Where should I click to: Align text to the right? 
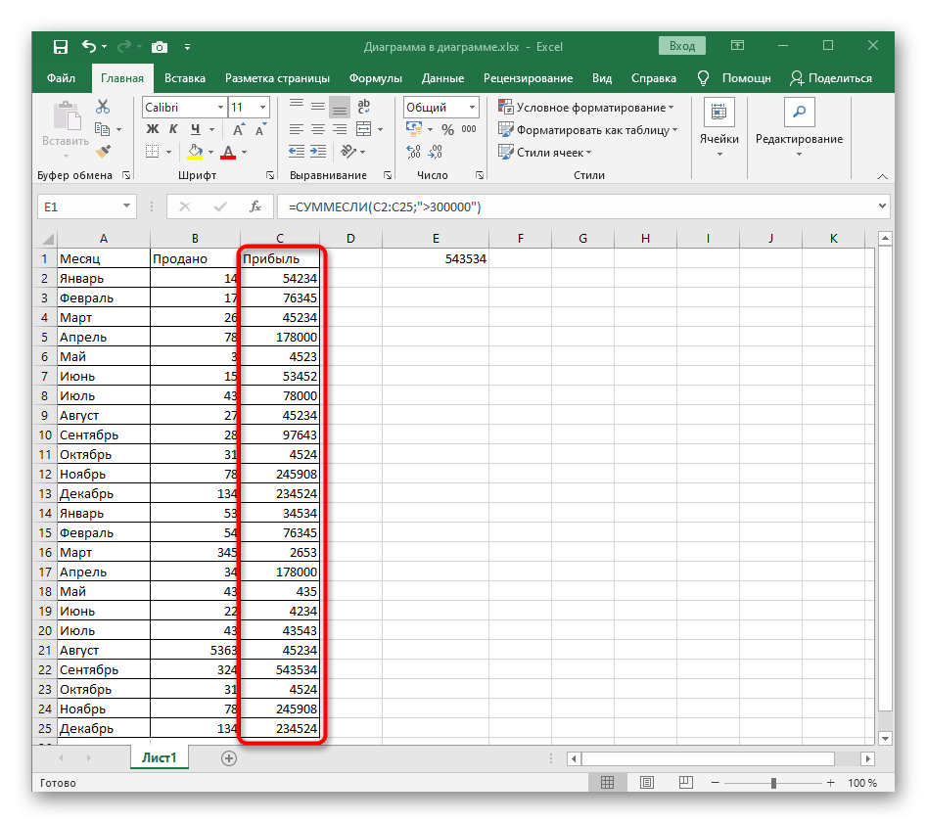[x=340, y=129]
